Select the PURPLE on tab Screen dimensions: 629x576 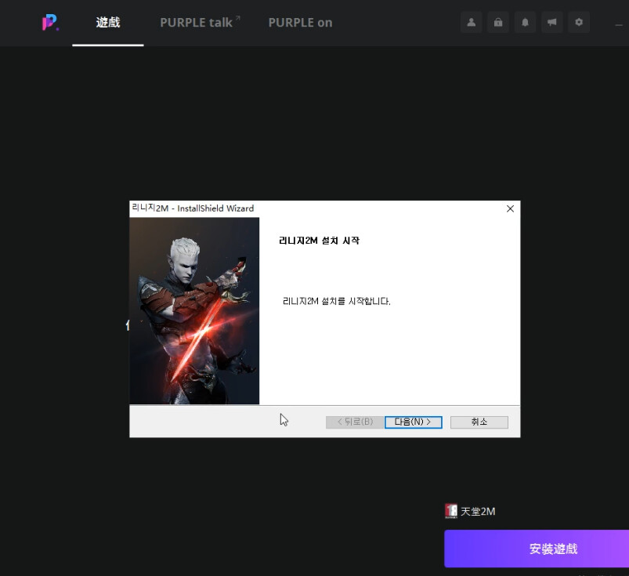300,23
